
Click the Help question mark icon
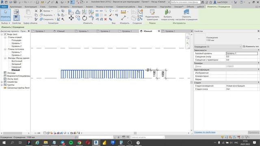(x=241, y=2)
